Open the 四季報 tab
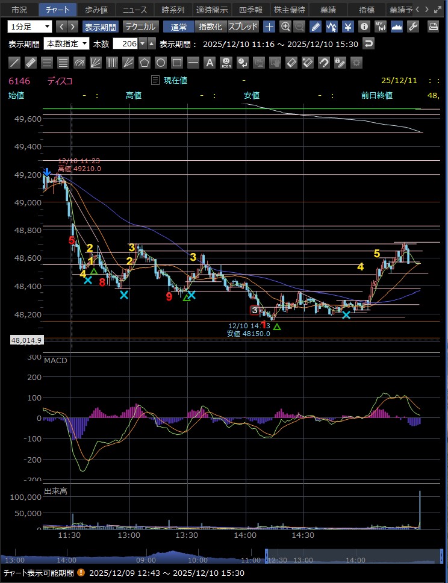The height and width of the screenshot is (583, 448). tap(249, 10)
